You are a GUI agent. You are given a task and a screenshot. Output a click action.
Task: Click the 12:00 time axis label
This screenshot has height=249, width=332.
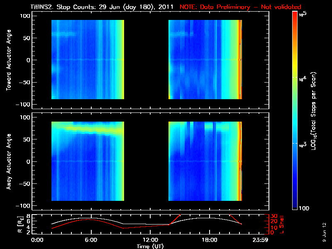click(150, 240)
